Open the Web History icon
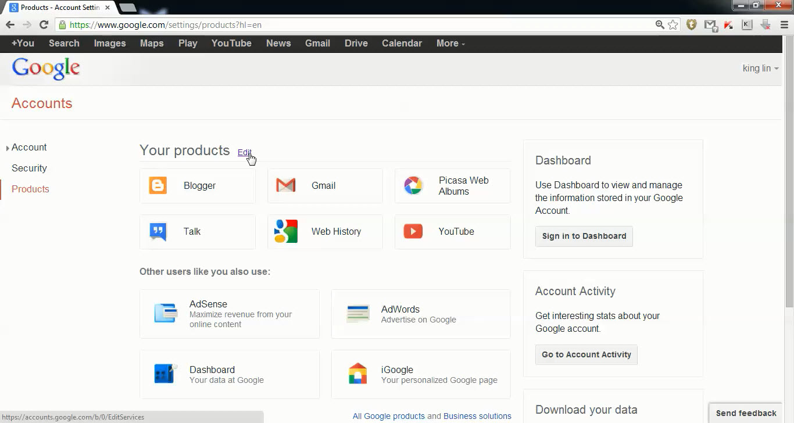 coord(285,231)
